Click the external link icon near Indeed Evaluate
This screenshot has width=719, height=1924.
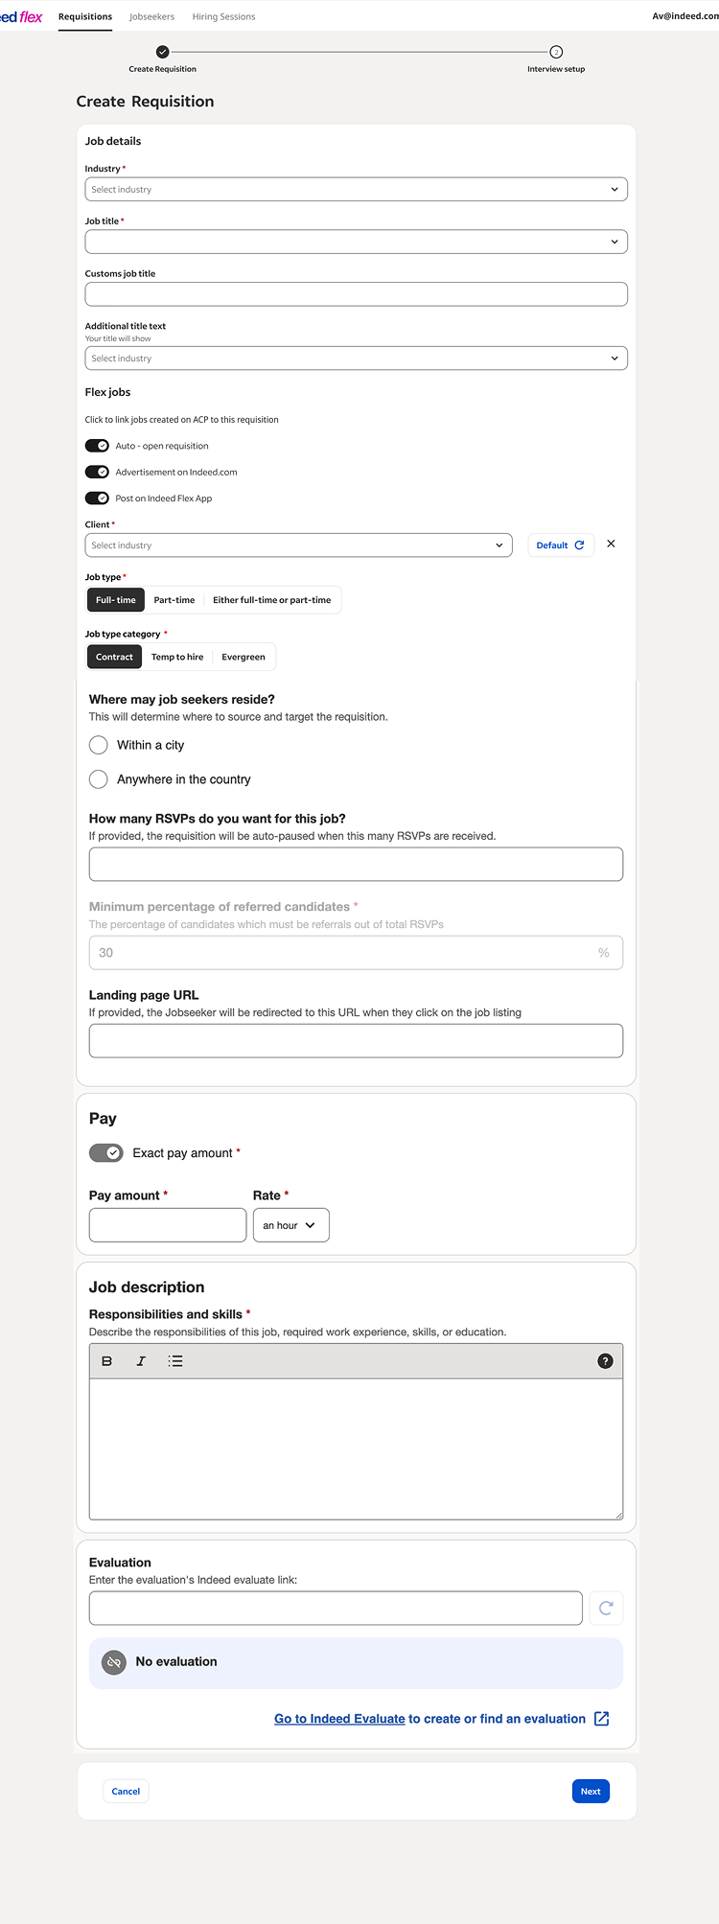coord(601,1719)
